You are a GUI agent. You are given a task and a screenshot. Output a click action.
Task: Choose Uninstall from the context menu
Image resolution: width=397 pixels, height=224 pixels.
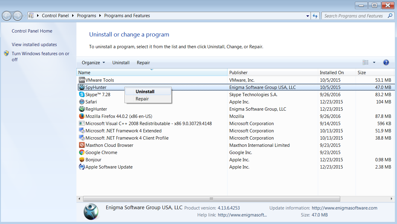click(x=145, y=92)
